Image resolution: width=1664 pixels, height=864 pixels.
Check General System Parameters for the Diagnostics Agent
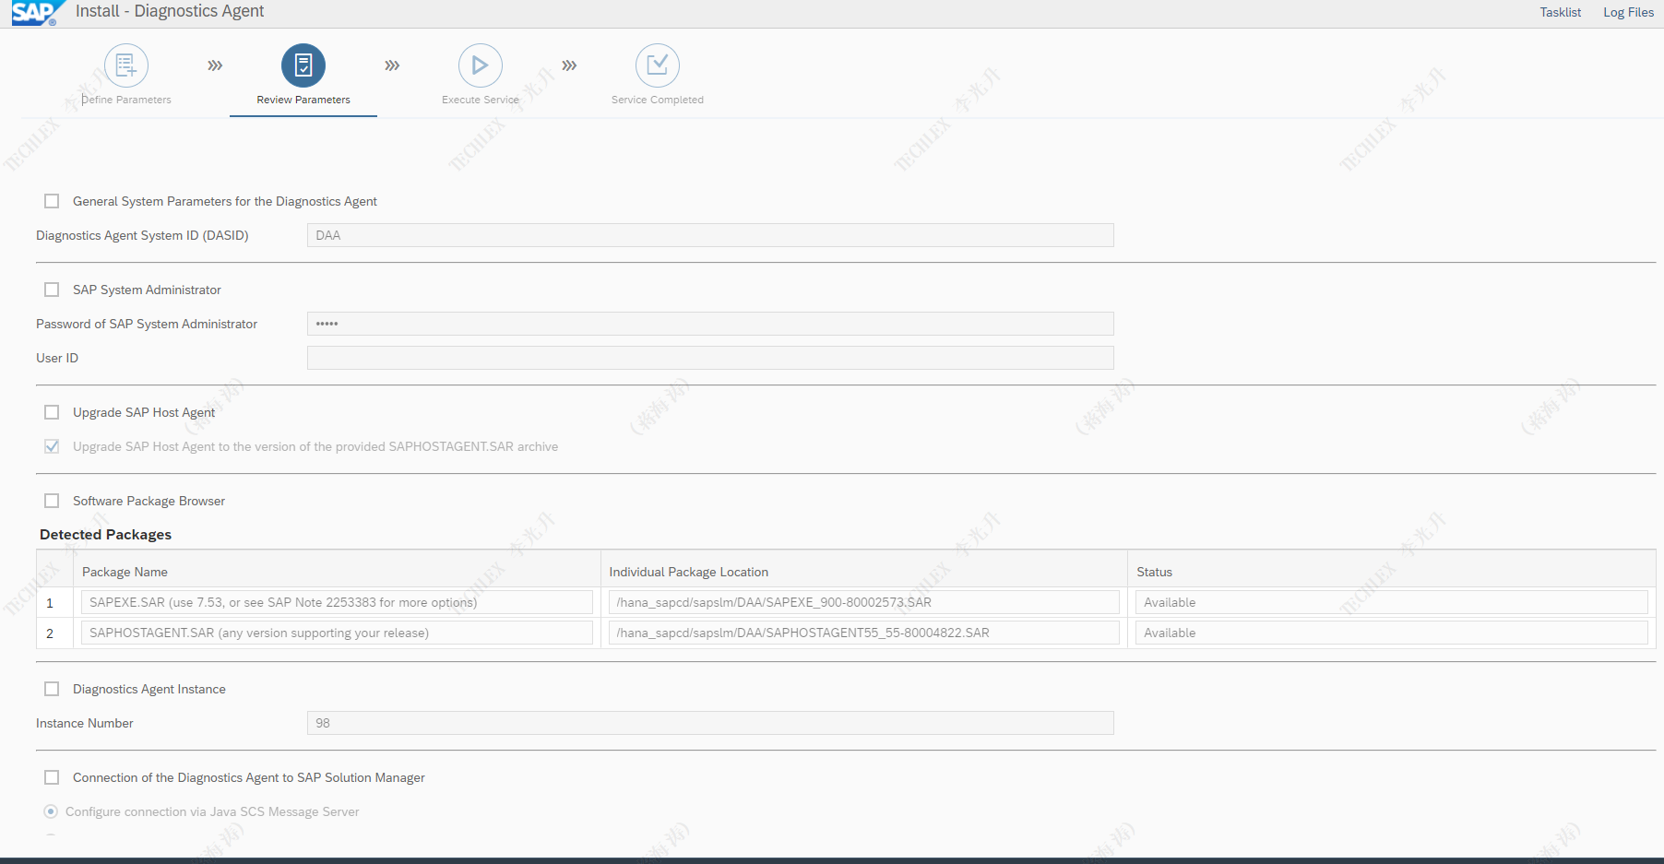[x=52, y=201]
